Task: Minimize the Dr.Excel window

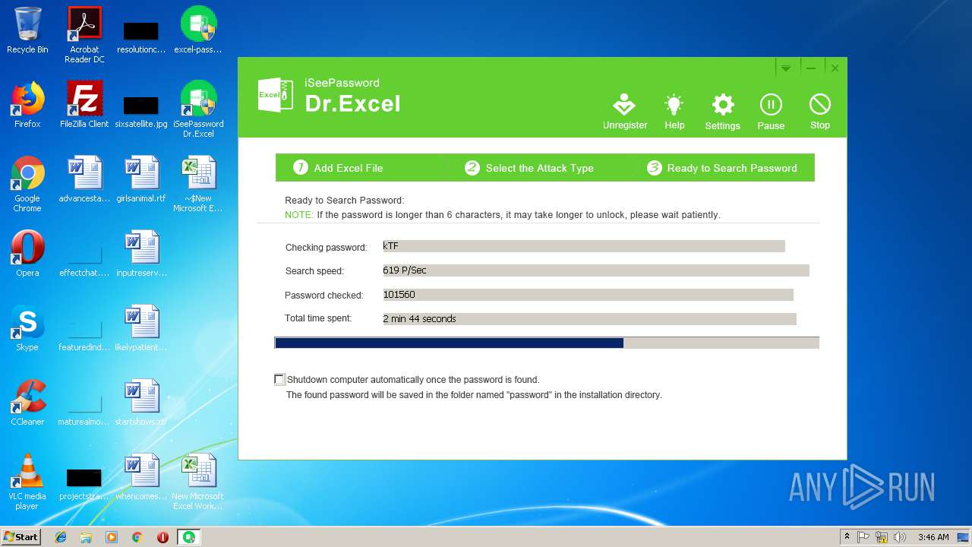Action: [811, 68]
